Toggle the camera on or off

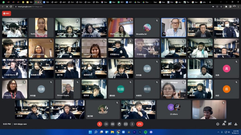point(106,124)
